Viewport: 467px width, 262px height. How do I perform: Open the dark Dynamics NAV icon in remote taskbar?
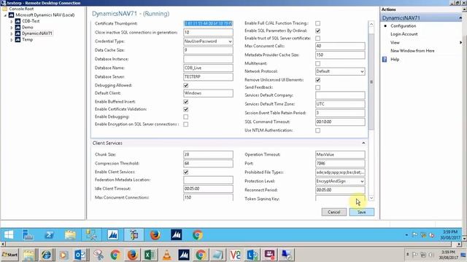(176, 235)
